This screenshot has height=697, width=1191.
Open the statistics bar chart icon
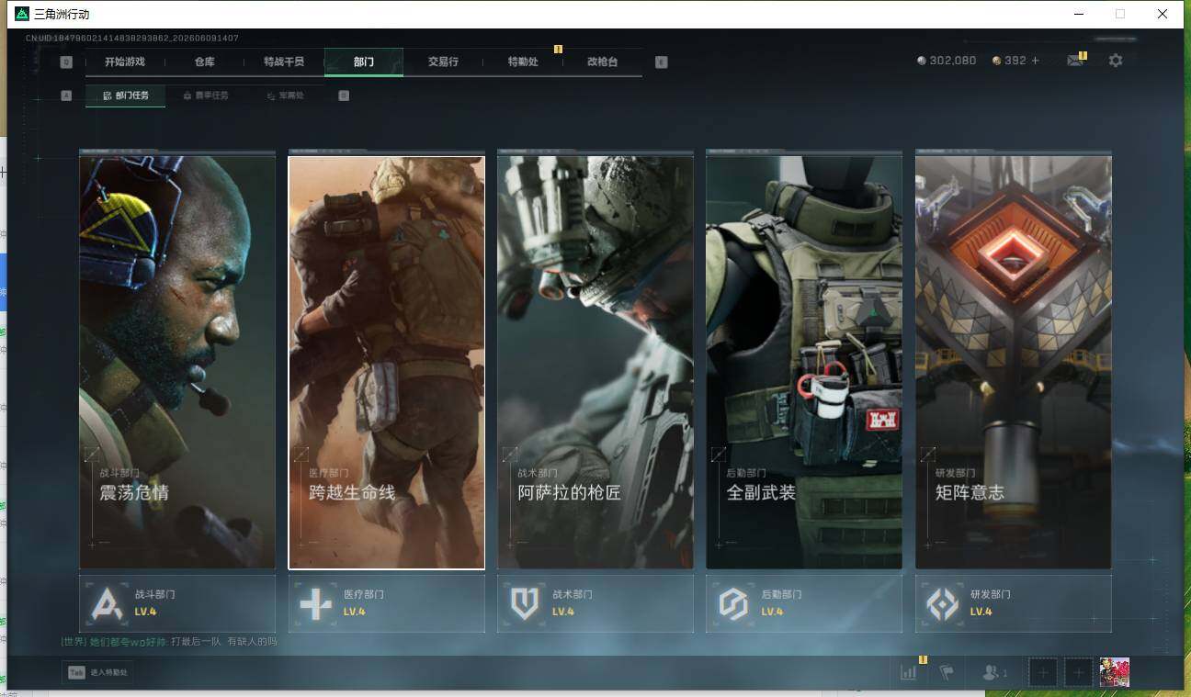pos(909,672)
